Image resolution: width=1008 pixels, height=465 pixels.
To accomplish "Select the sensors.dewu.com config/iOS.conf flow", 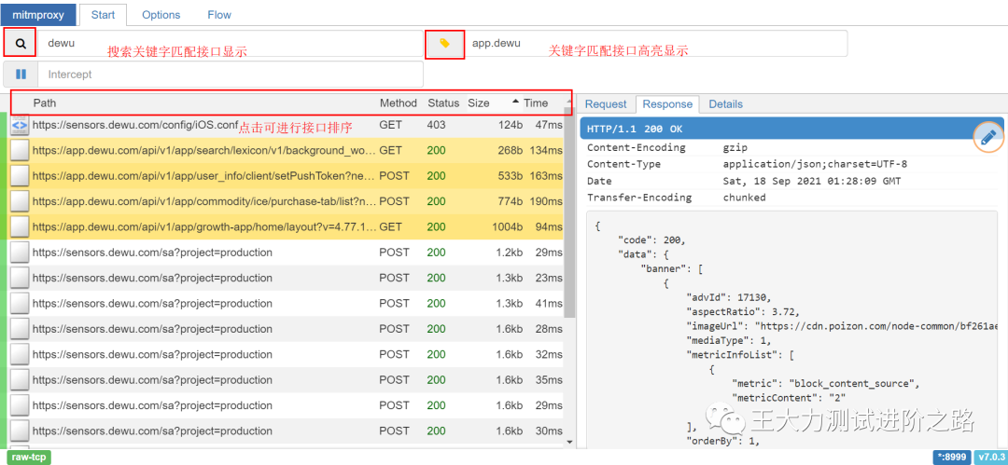I will click(286, 125).
